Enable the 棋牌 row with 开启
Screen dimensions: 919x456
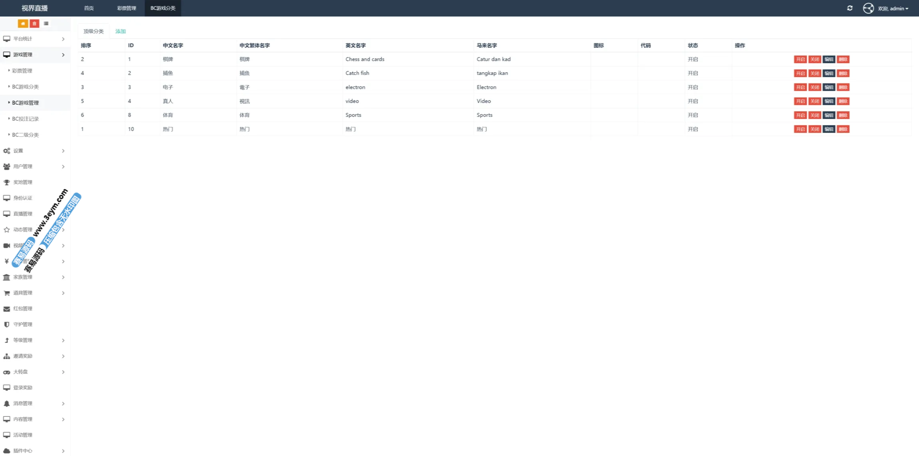800,59
